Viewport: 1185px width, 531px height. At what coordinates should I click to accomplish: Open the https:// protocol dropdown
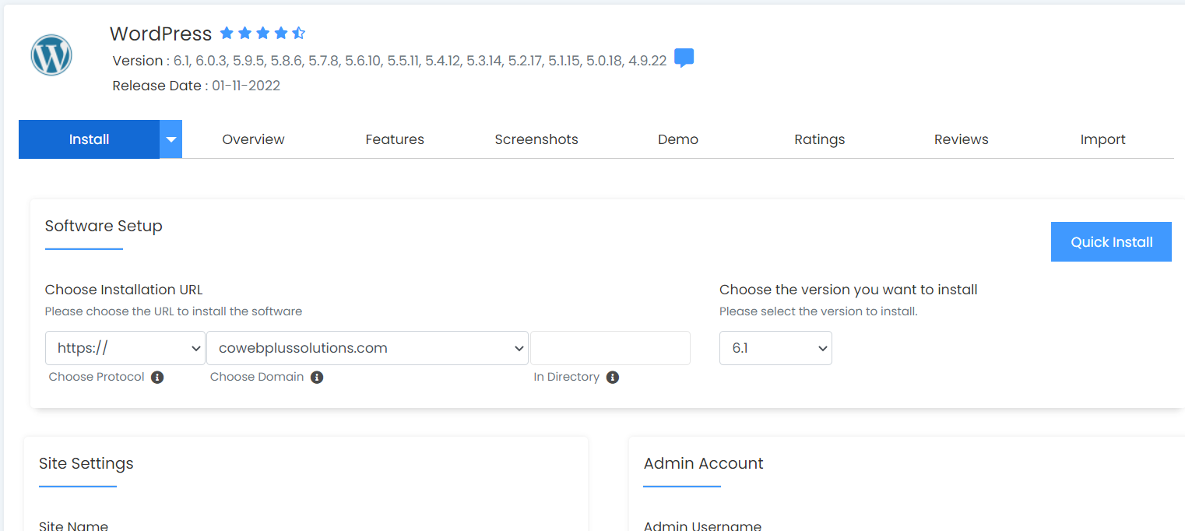tap(125, 348)
